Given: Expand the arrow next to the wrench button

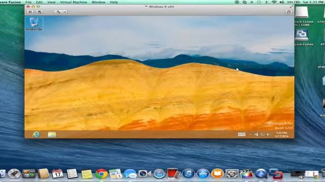Looking at the screenshot, I should pyautogui.click(x=66, y=12).
